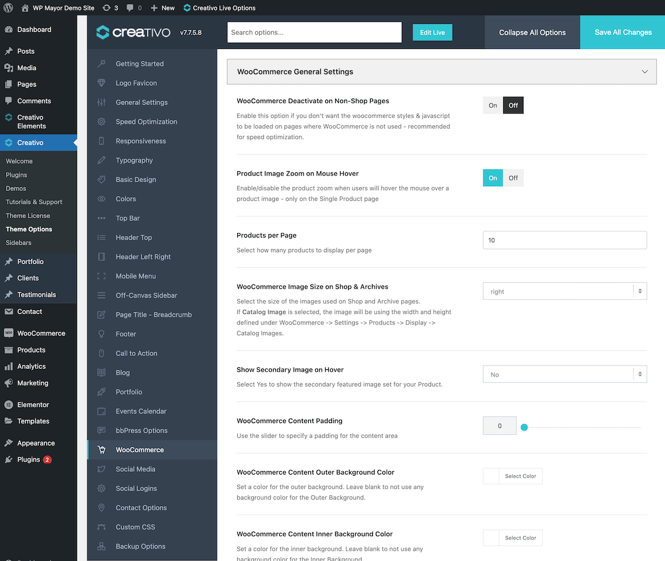Open Elementor in the WordPress menu
665x561 pixels.
coord(33,405)
